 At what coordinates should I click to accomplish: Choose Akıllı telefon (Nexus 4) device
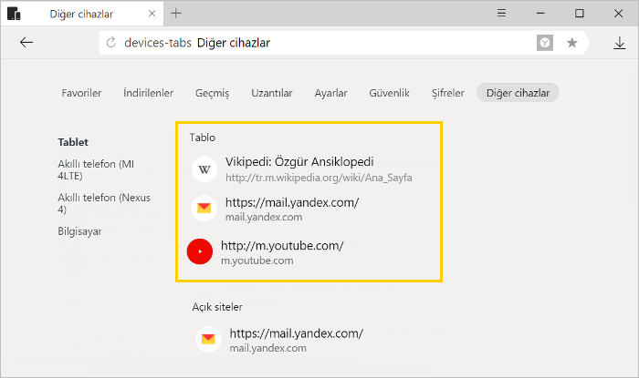[104, 204]
